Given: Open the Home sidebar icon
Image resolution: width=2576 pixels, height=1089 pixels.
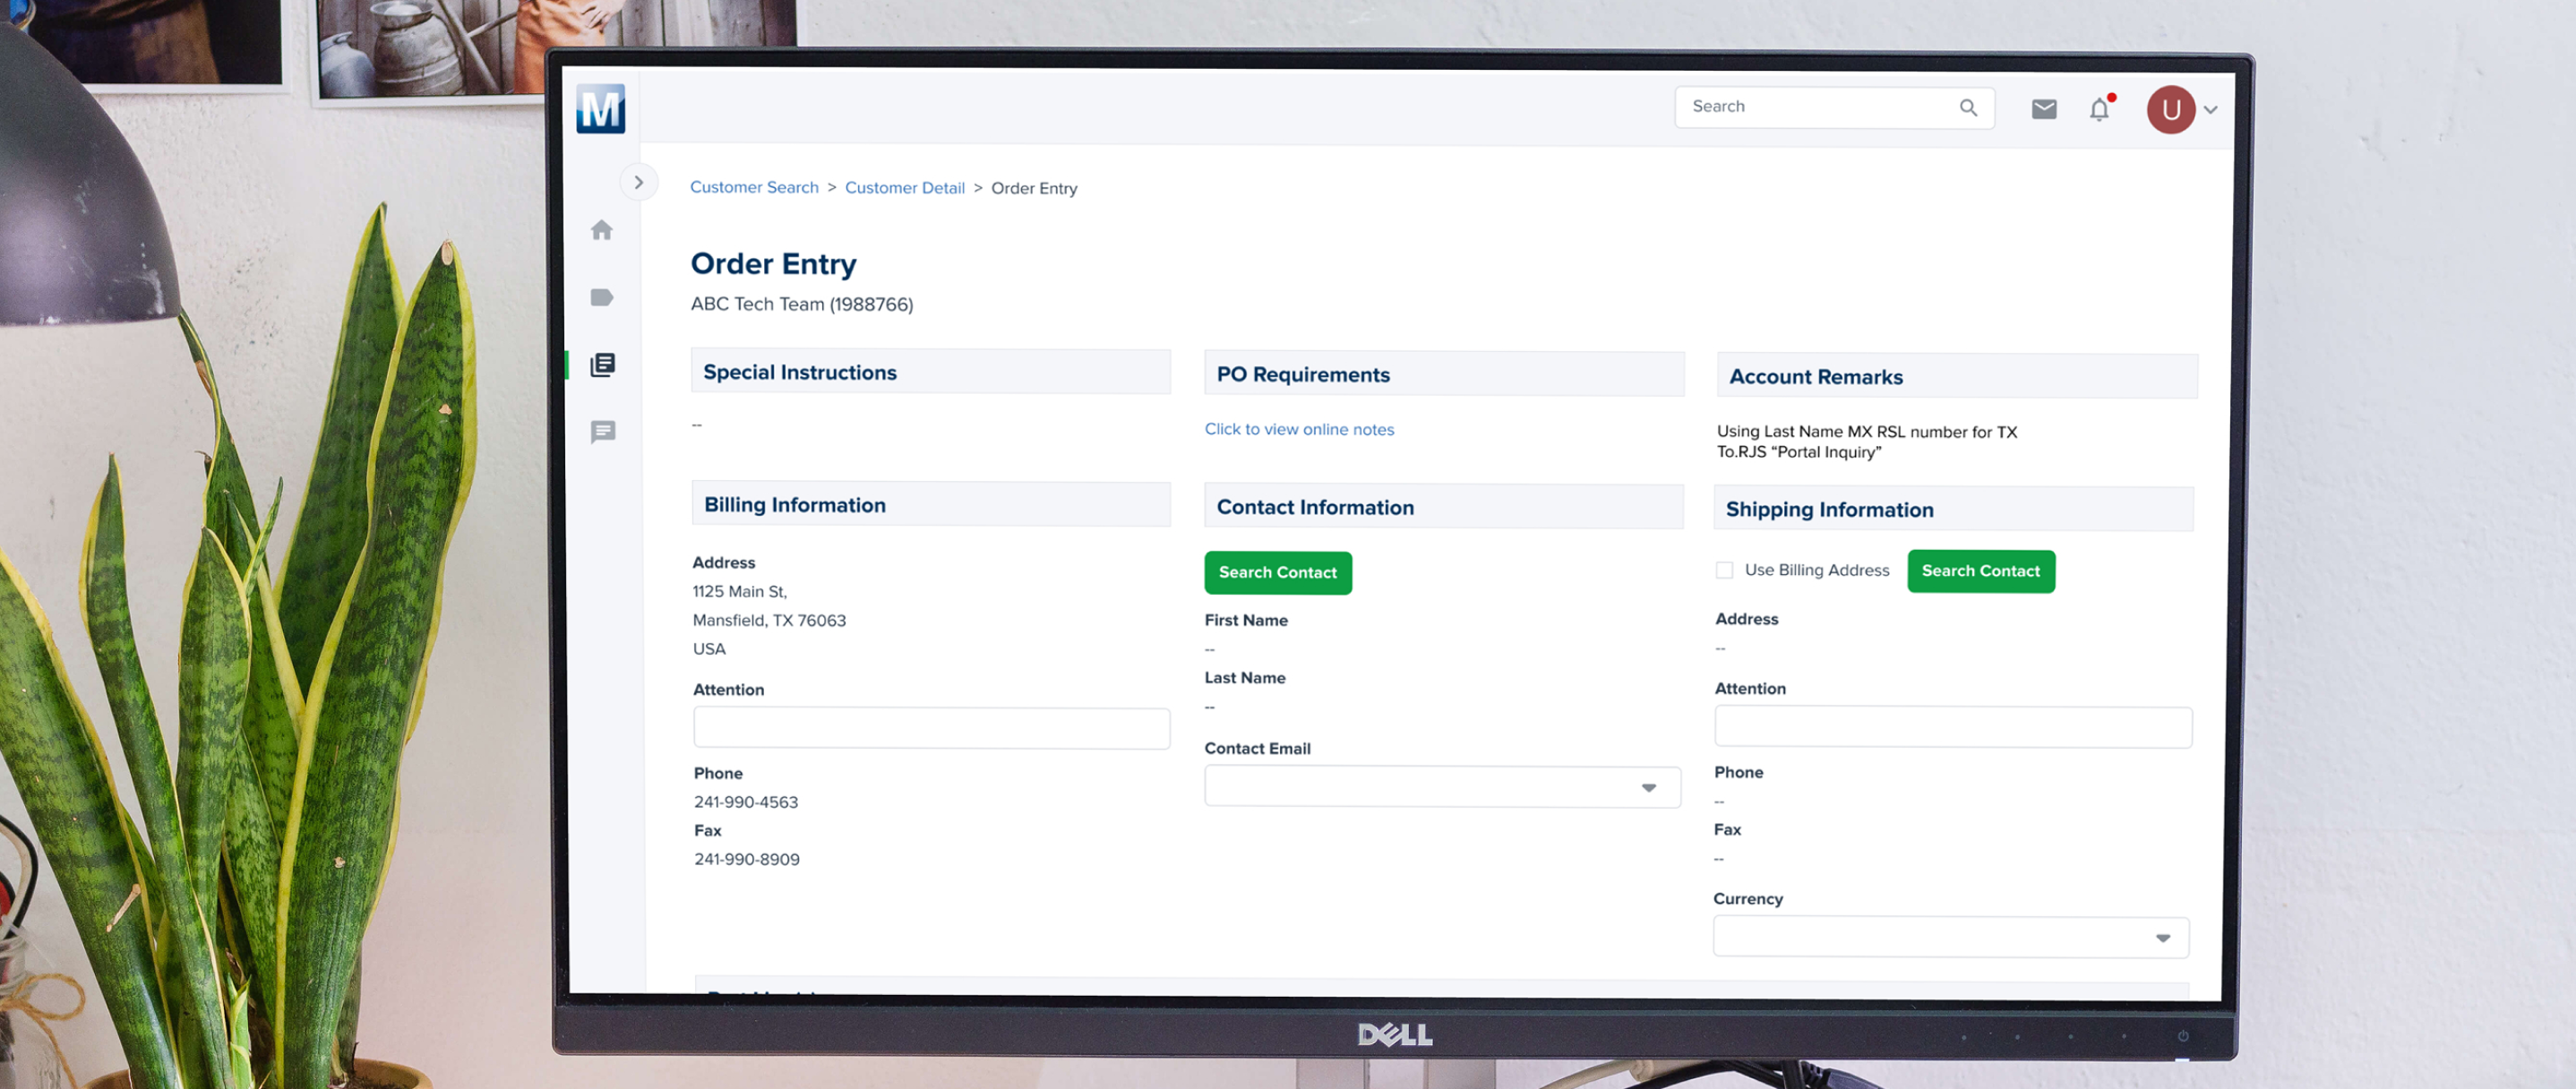Looking at the screenshot, I should pos(601,230).
